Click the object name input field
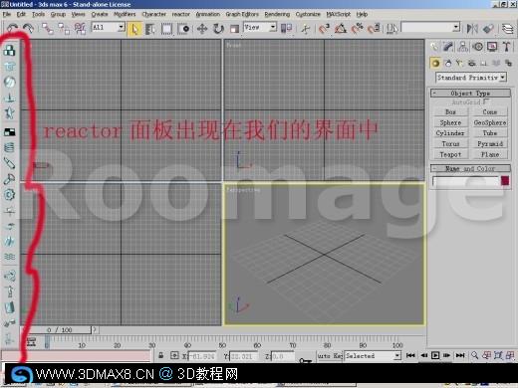 (465, 181)
